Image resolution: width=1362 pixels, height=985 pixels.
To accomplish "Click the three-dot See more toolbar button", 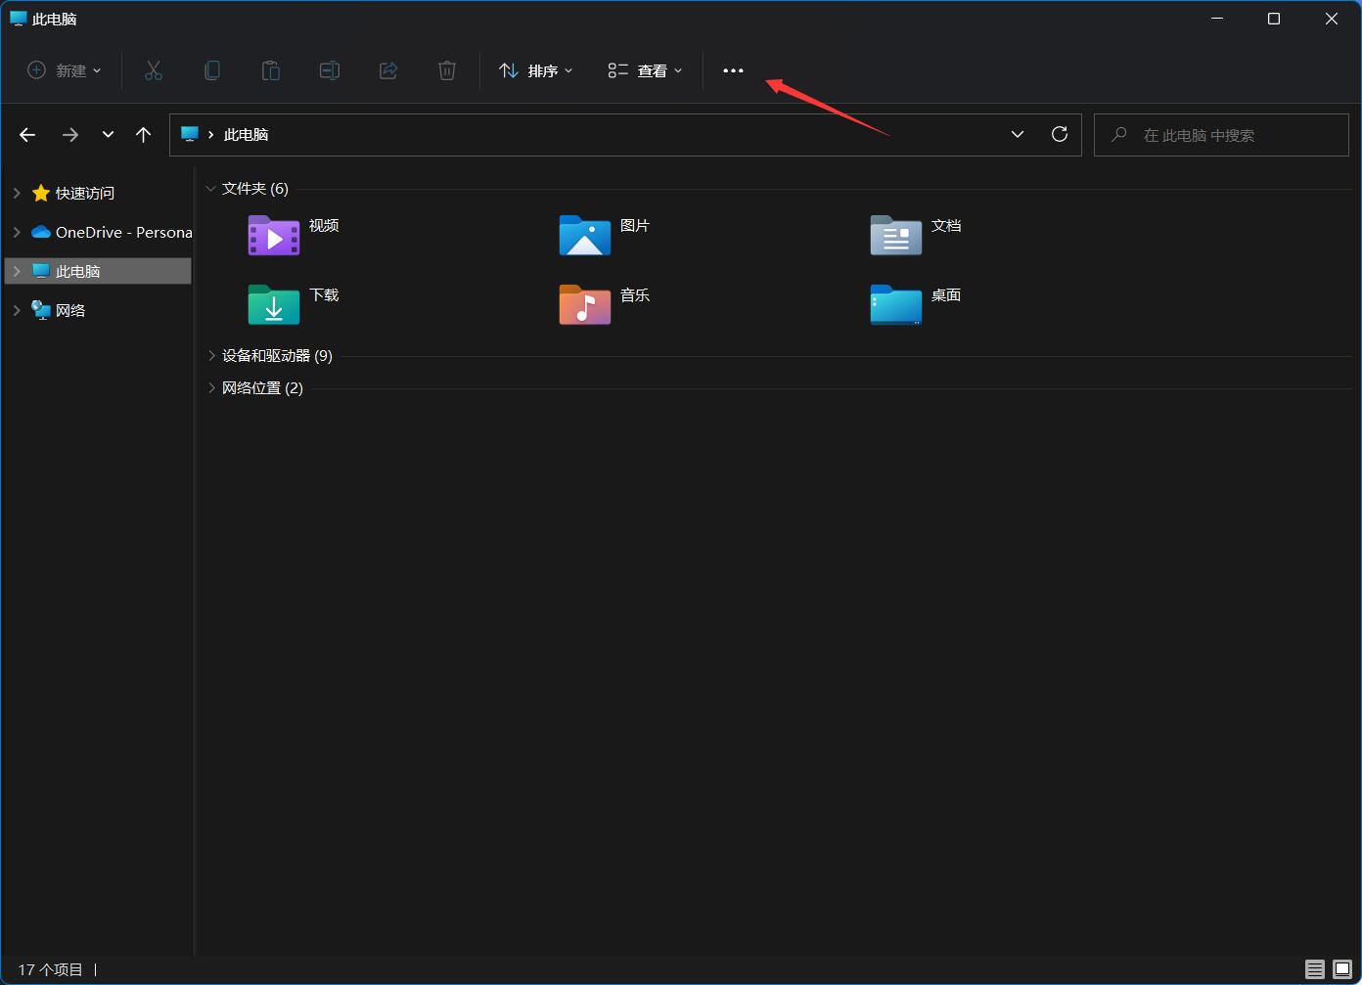I will click(733, 70).
